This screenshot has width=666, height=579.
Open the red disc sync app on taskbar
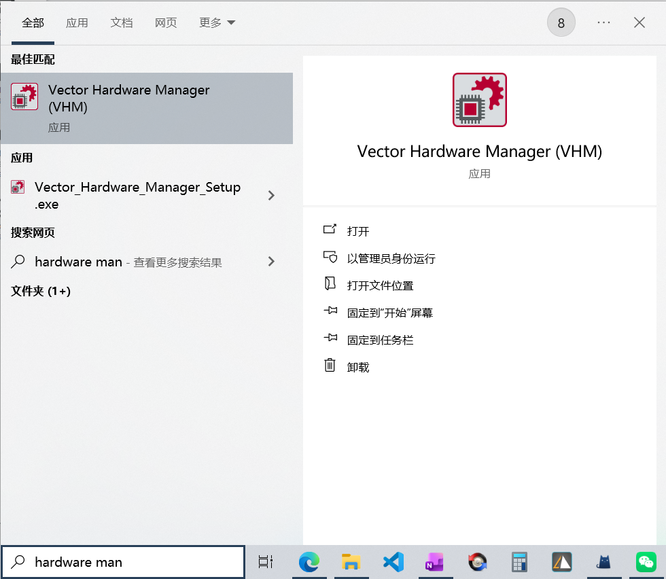pos(477,562)
